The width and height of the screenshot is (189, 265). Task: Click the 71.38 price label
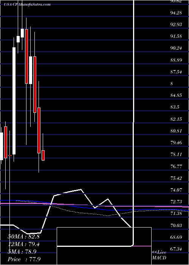click(x=176, y=214)
